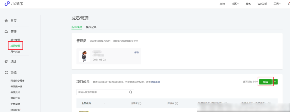Screen dimensions: 290x112
Task: Switch to the 所有成员 tab
Action: tap(76, 27)
